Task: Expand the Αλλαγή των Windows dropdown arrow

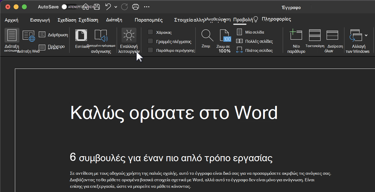Action: 366,35
